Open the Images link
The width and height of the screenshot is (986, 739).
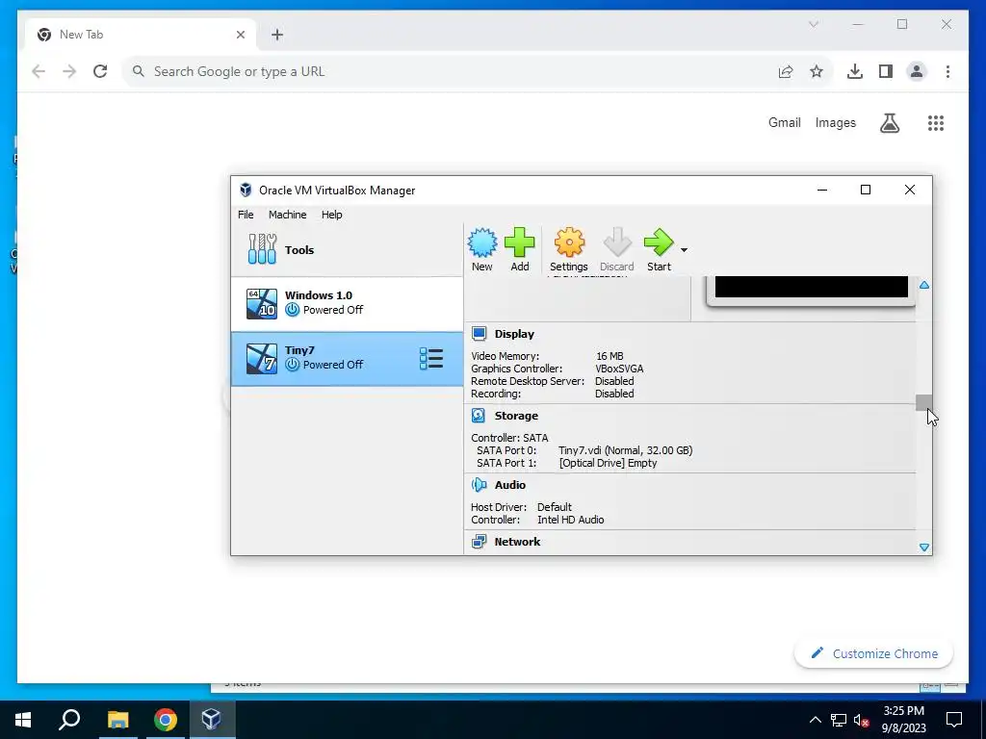tap(835, 122)
